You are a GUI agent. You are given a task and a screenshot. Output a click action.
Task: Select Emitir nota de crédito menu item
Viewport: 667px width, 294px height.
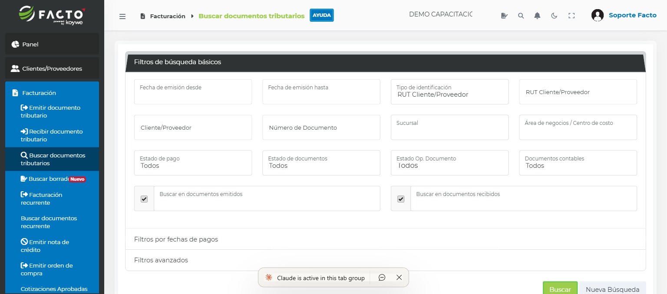[45, 246]
